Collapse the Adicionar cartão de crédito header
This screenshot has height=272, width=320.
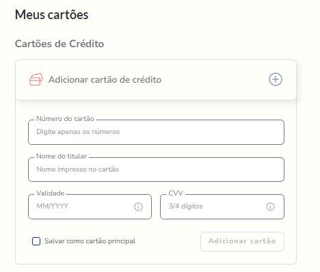156,80
